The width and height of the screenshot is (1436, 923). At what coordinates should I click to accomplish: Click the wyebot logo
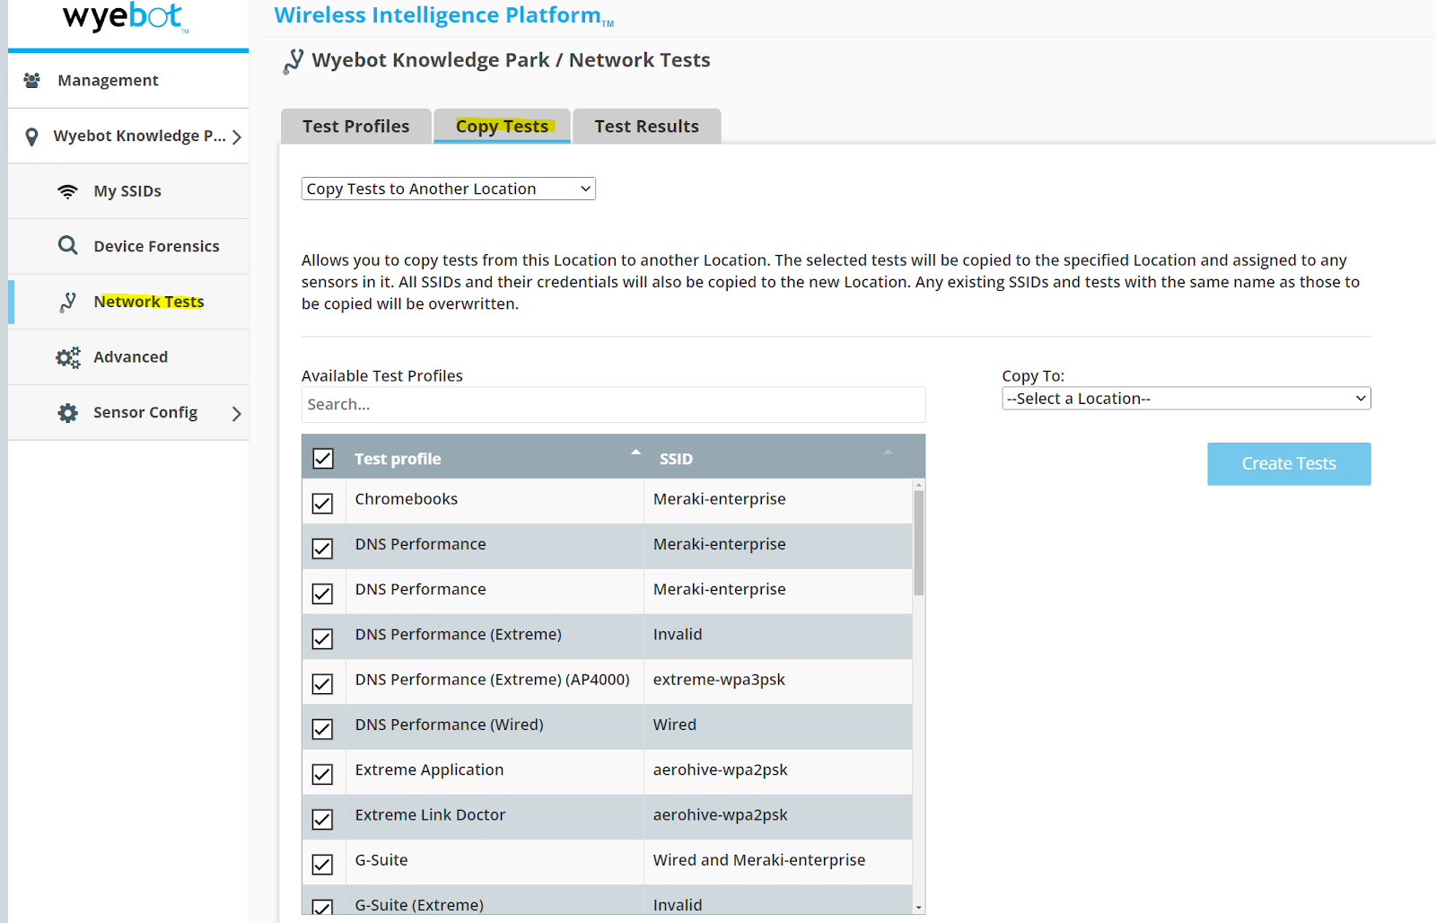(126, 16)
